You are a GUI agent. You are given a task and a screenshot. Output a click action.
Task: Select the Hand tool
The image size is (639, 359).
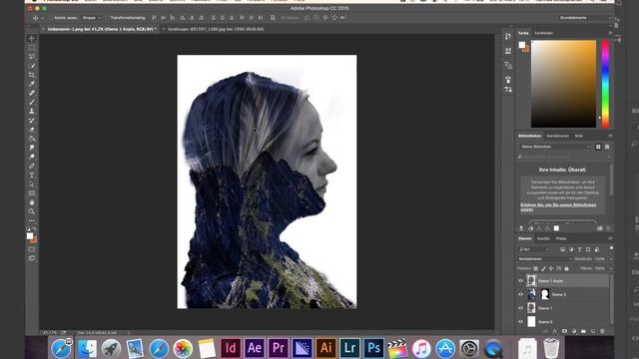[32, 202]
